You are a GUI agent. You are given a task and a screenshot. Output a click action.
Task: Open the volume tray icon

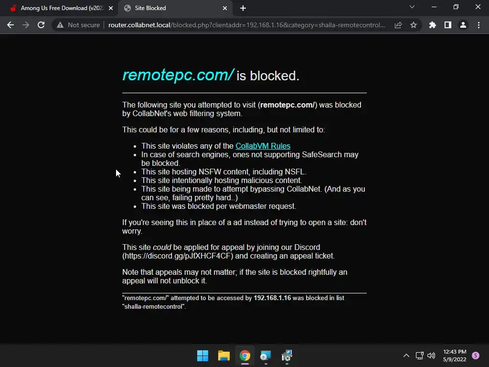431,356
